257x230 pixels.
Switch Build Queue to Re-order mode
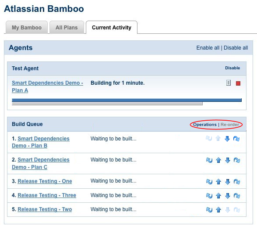pos(230,125)
